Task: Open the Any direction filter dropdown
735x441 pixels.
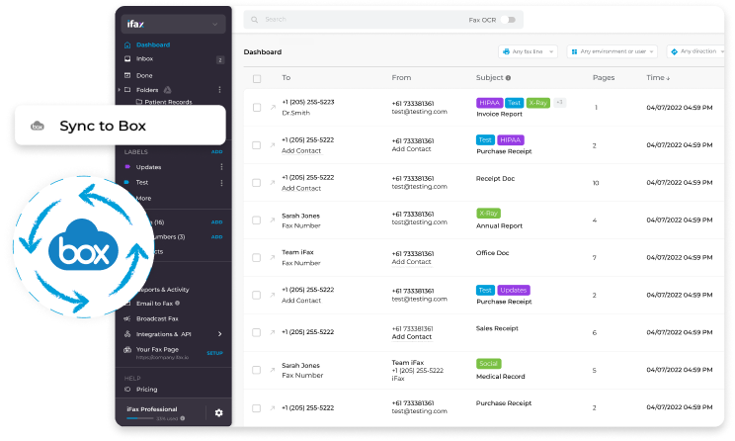Action: click(696, 51)
